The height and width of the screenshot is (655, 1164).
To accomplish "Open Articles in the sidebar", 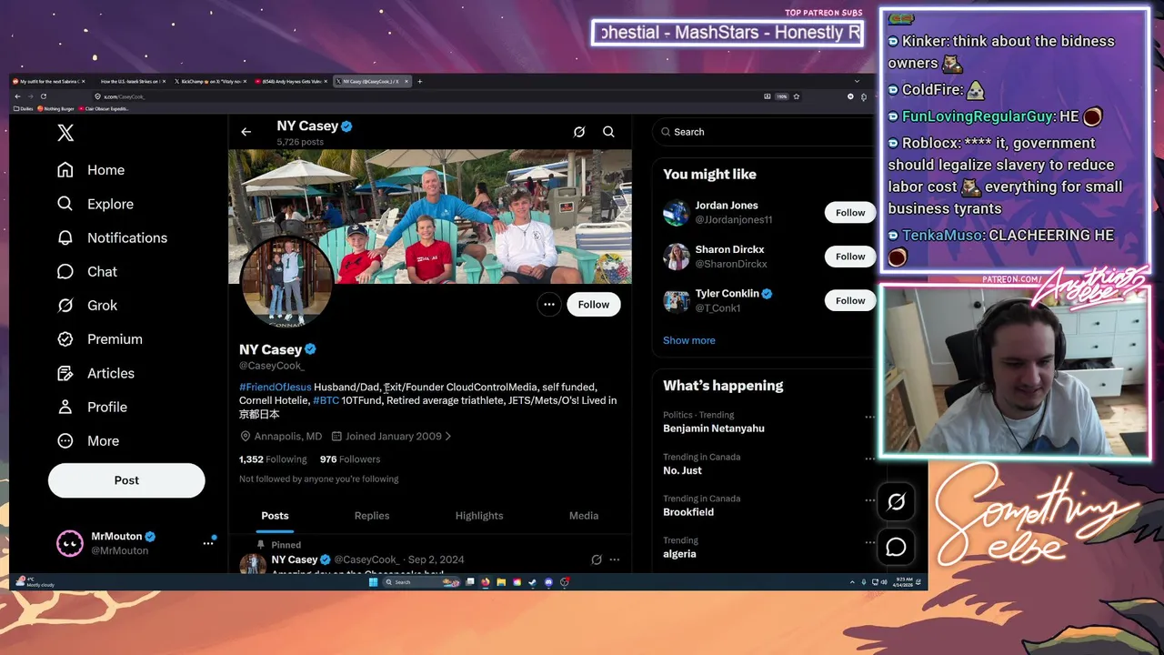I will point(95,373).
